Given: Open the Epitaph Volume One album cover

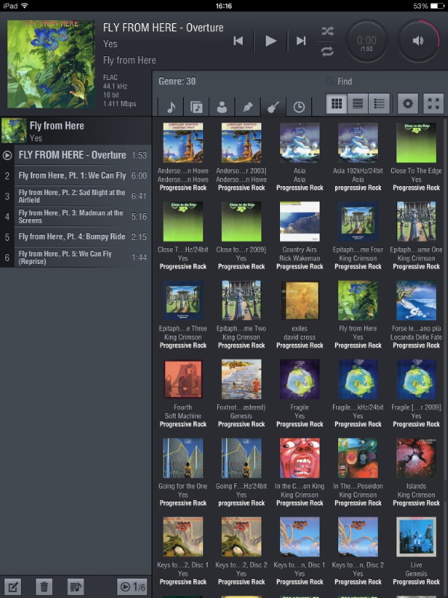Looking at the screenshot, I should (x=416, y=221).
